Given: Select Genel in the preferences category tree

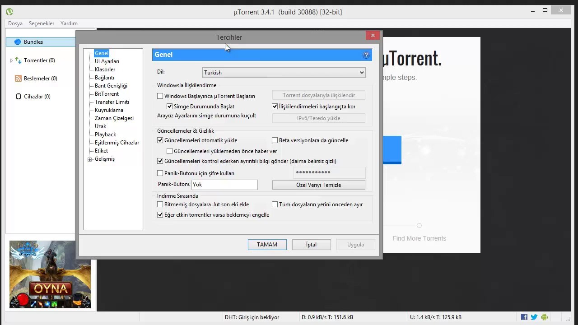Looking at the screenshot, I should pos(102,53).
